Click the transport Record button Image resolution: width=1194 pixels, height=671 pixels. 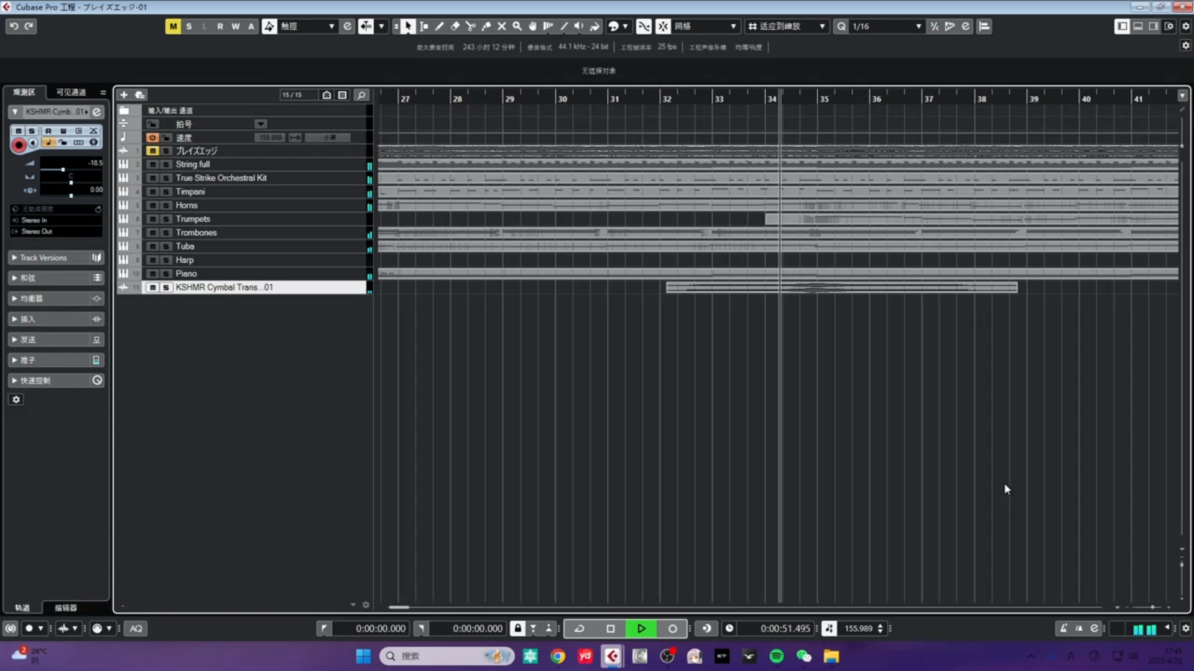coord(672,628)
